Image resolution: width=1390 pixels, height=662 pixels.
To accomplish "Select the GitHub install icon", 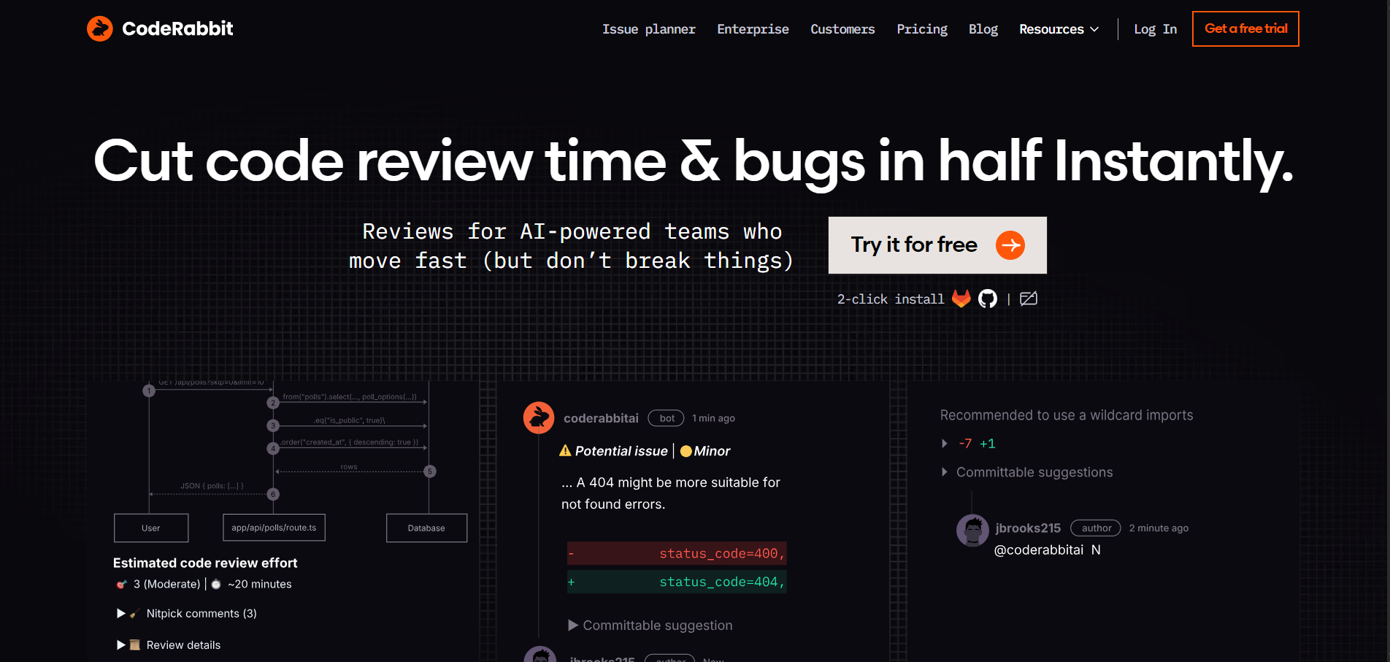I will pyautogui.click(x=988, y=299).
